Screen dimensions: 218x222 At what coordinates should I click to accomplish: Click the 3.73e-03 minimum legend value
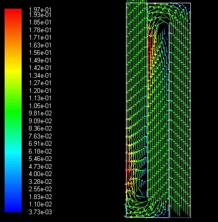40,212
